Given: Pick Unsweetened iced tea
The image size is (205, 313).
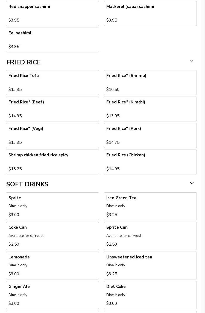Looking at the screenshot, I should [150, 266].
